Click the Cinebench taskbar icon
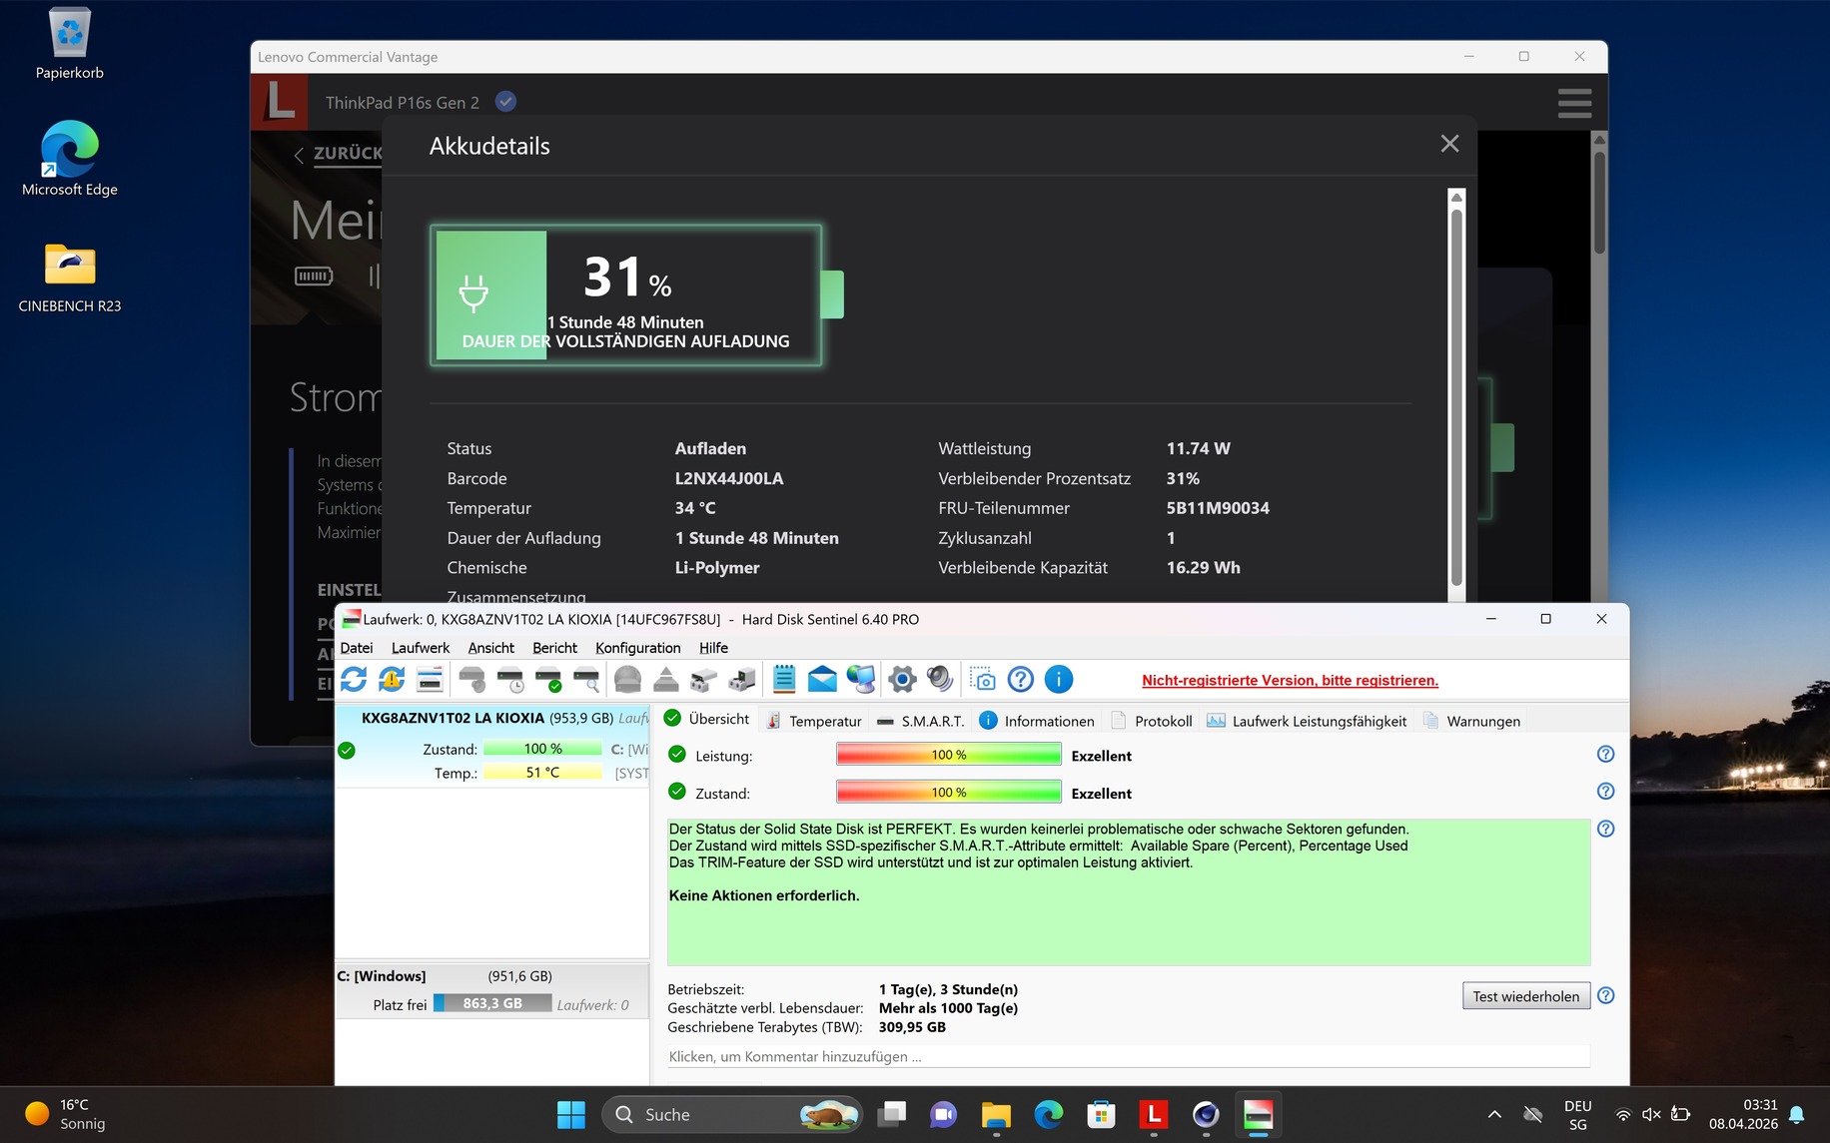This screenshot has width=1830, height=1143. pyautogui.click(x=1206, y=1114)
